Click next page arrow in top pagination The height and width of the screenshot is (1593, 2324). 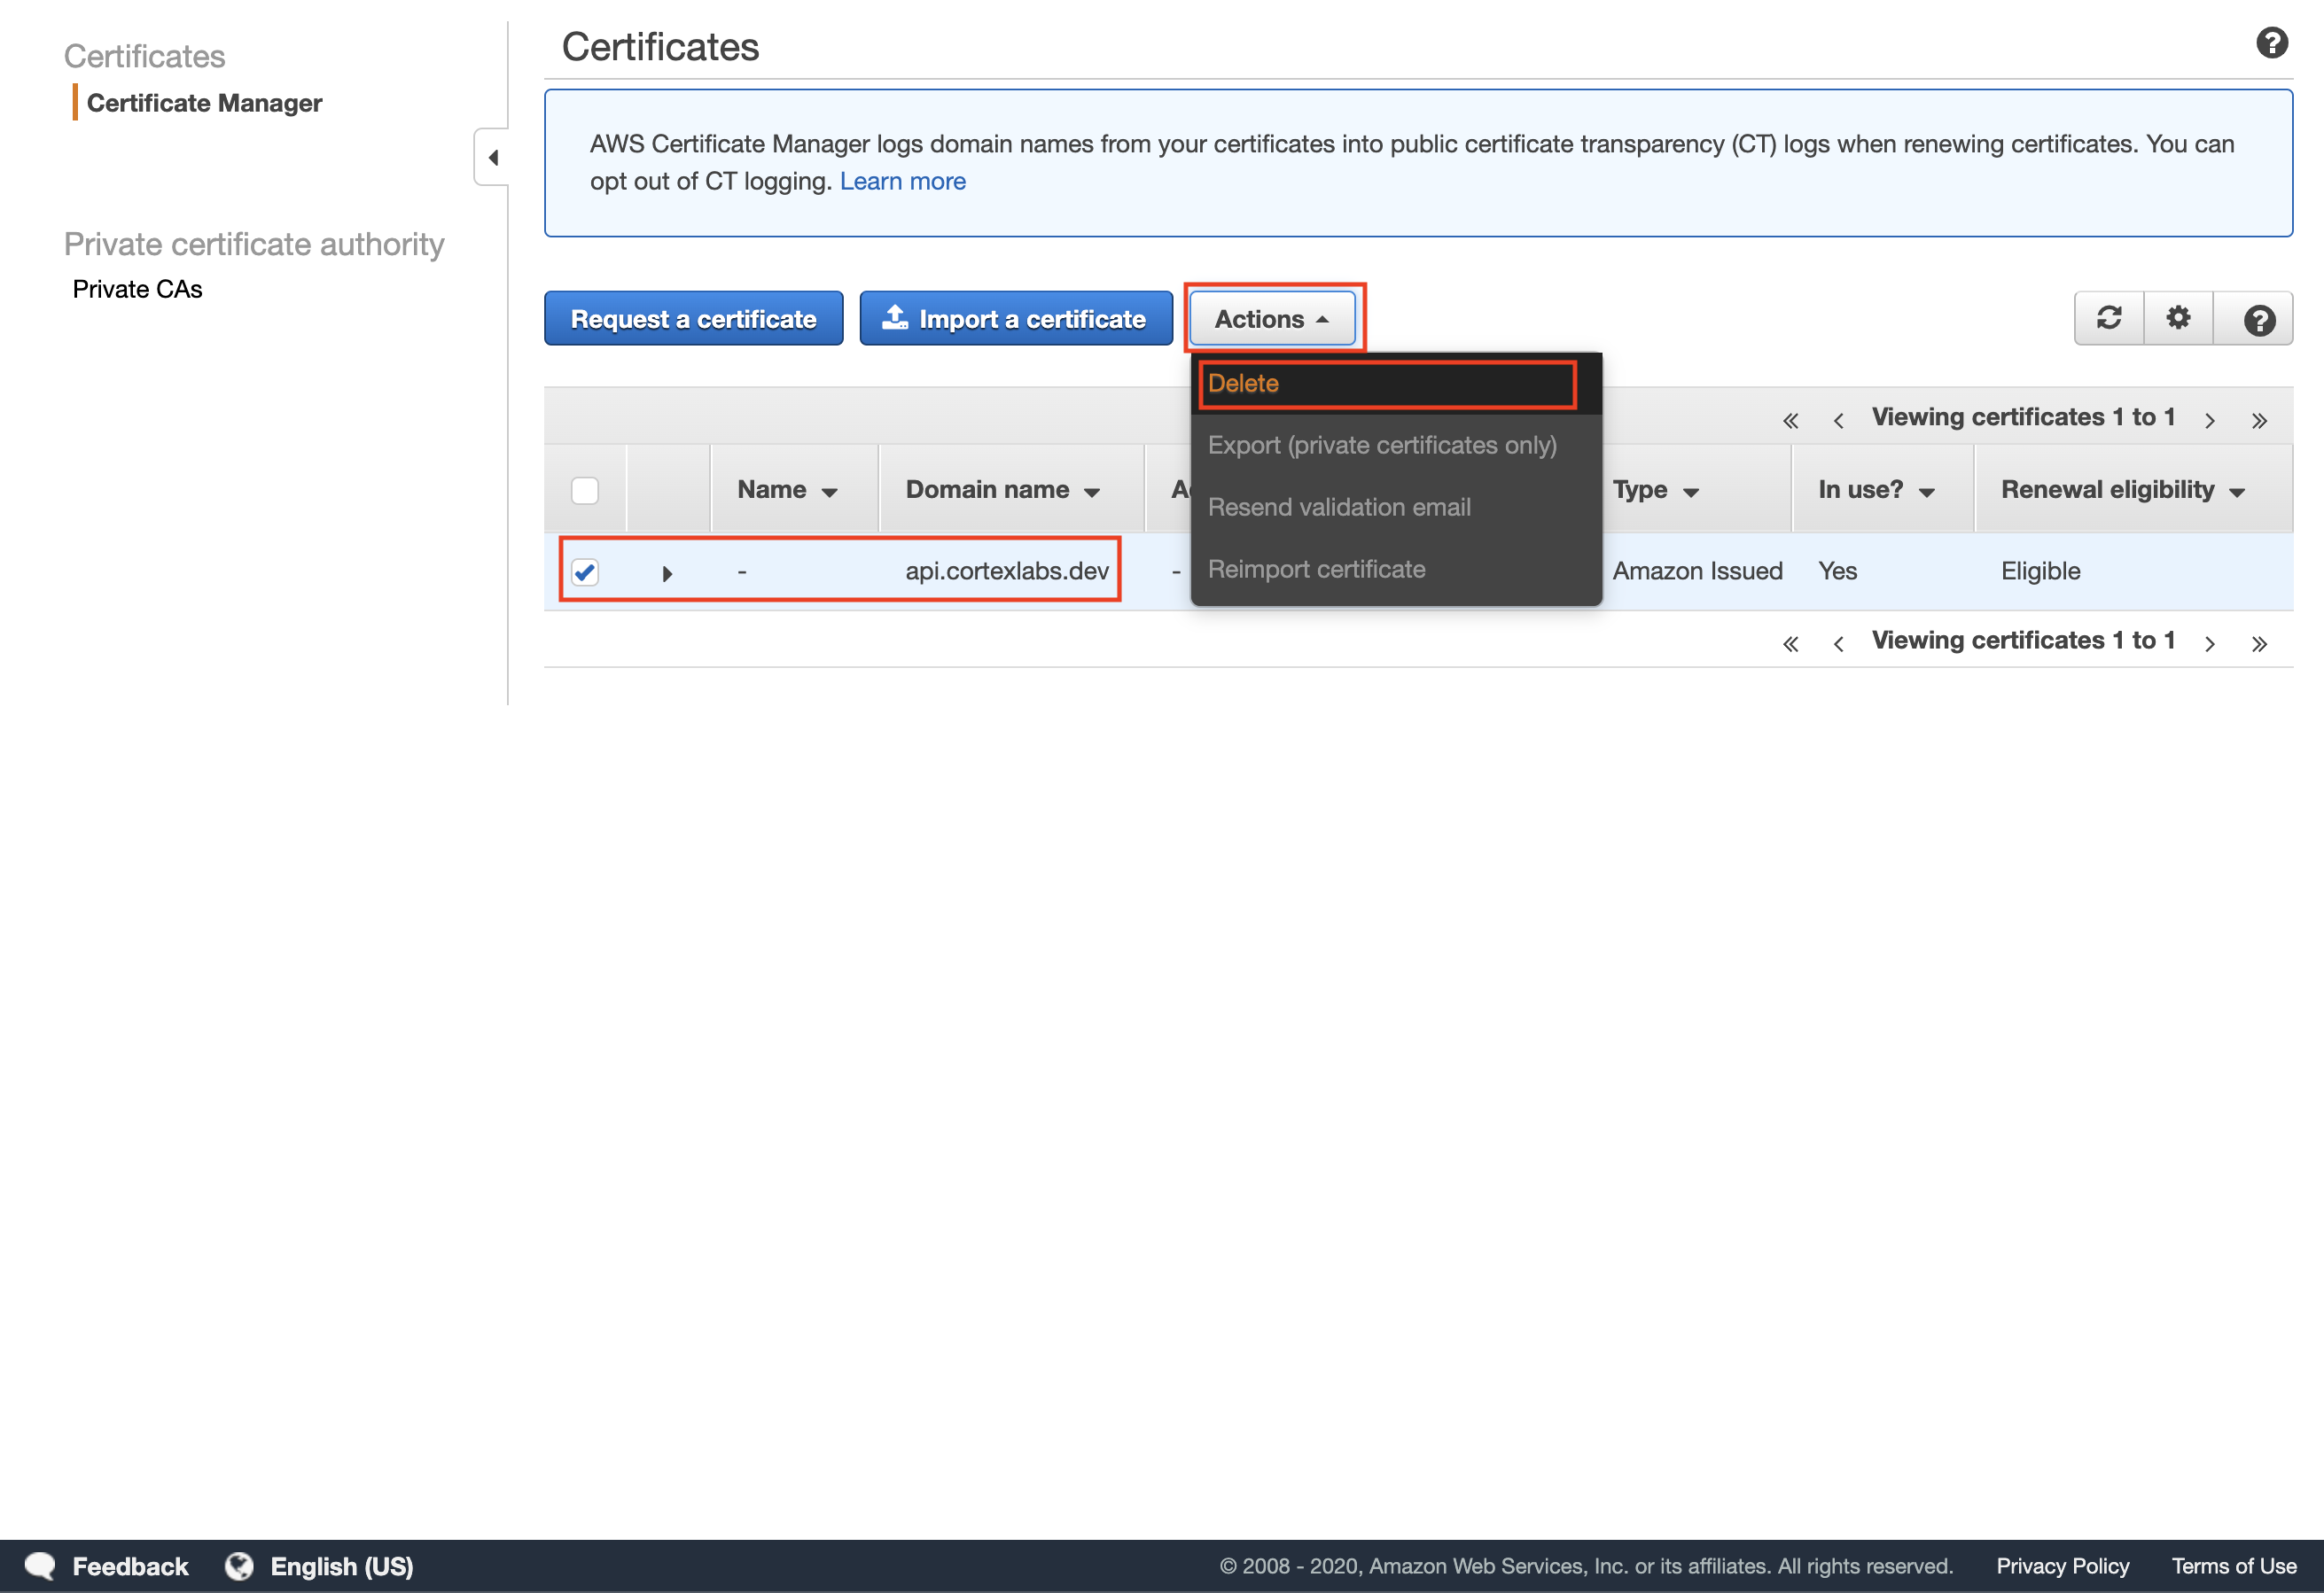2209,421
